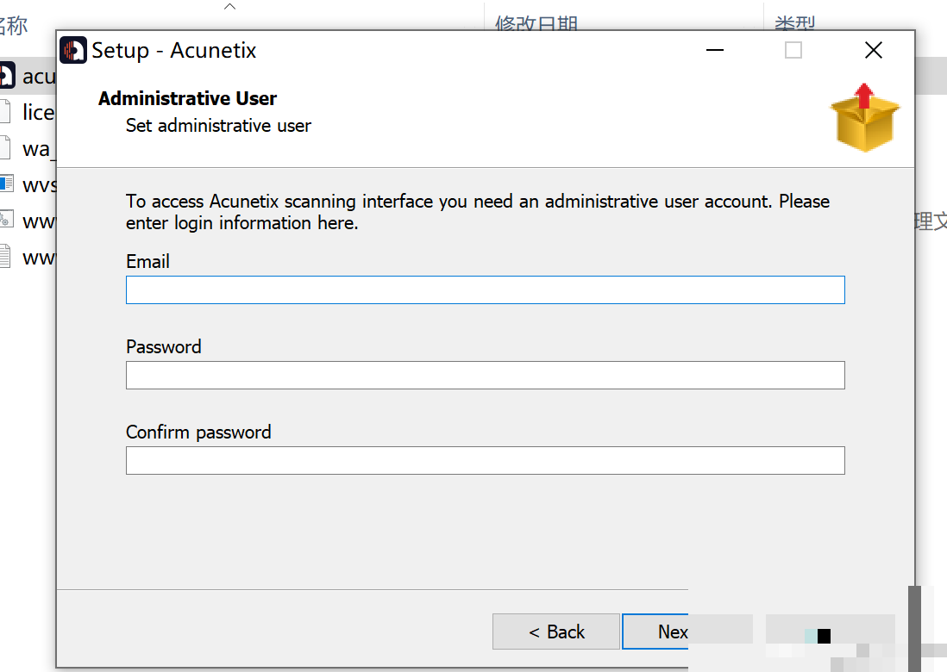Minimize the Setup - Acunetix window
The height and width of the screenshot is (672, 947).
tap(714, 50)
